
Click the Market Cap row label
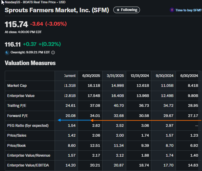pyautogui.click(x=17, y=86)
